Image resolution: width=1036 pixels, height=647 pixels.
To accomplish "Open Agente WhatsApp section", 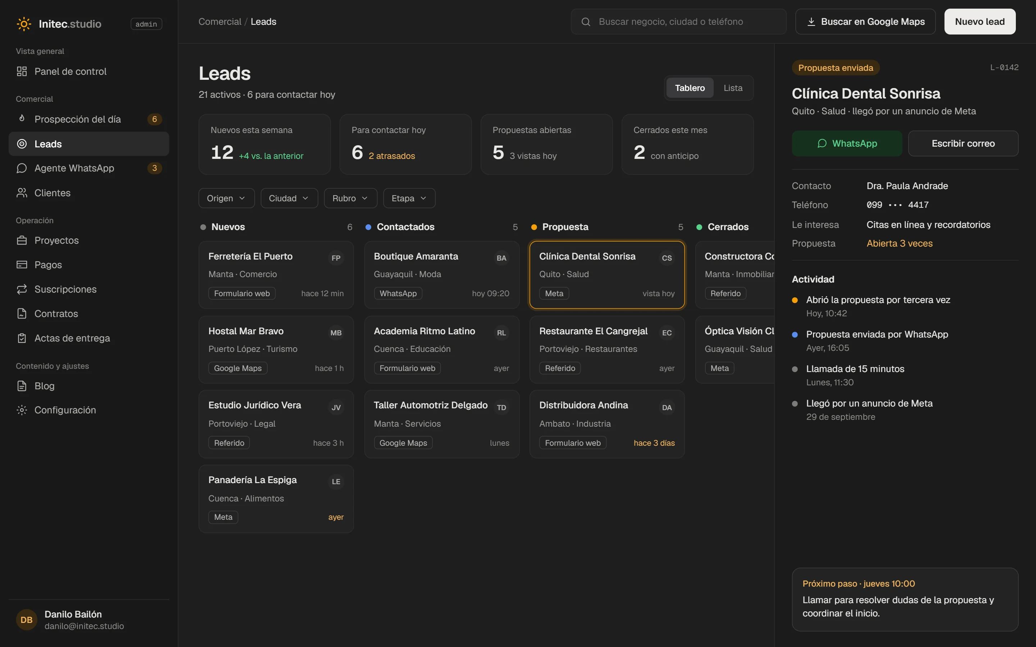I will 88,168.
